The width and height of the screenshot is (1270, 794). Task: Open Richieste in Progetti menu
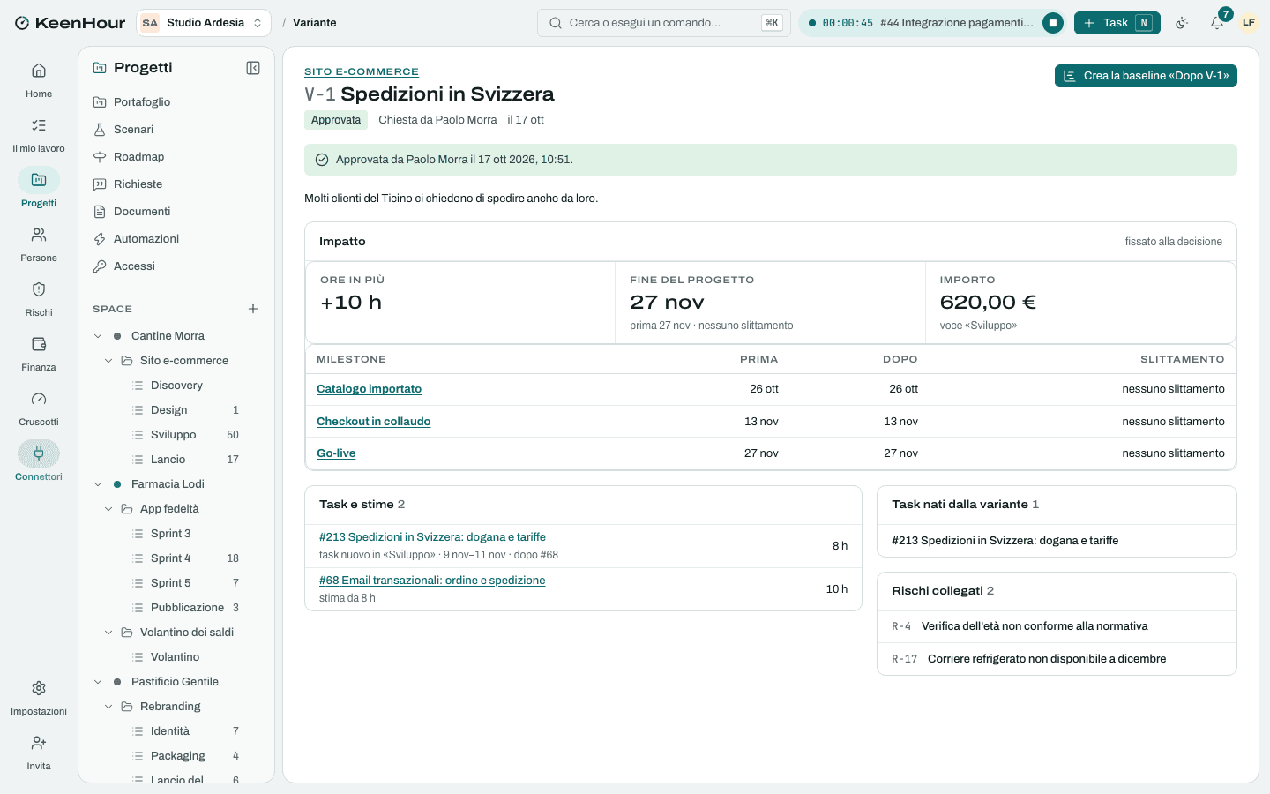tap(176, 184)
